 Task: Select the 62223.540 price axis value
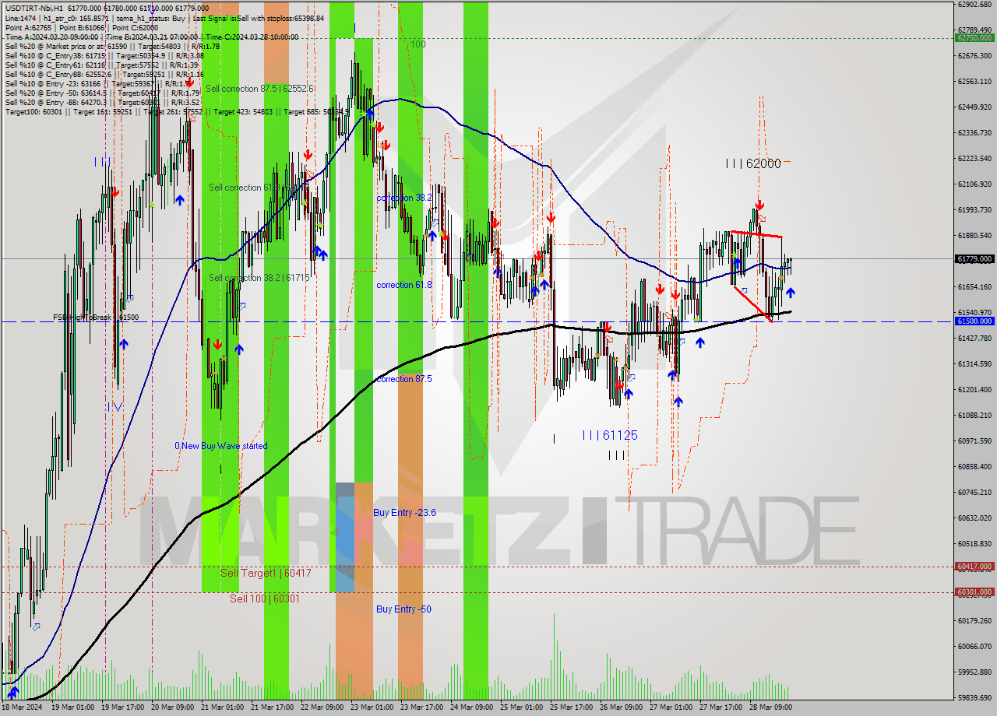[974, 159]
